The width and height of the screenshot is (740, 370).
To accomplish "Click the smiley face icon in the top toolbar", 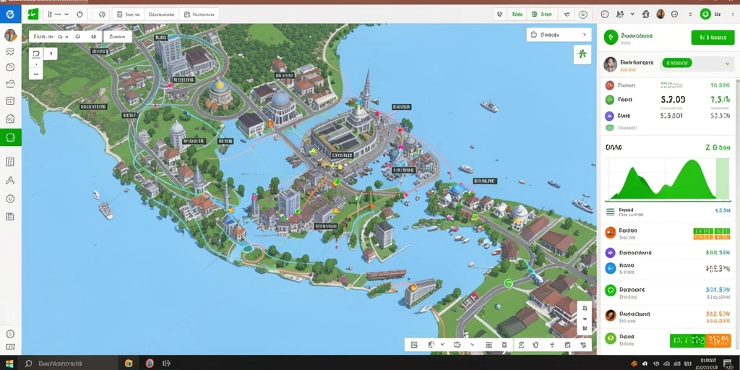I will (x=674, y=14).
